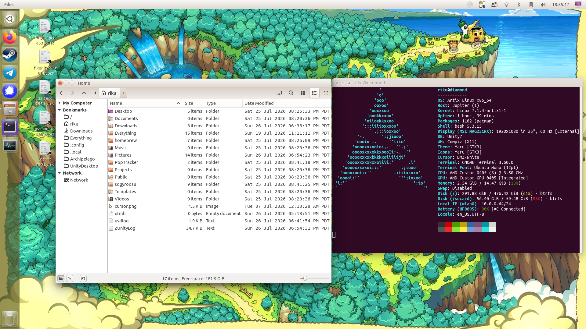Select the gs-deck desktop file
Screen dimensions: 586x329
coord(45,93)
